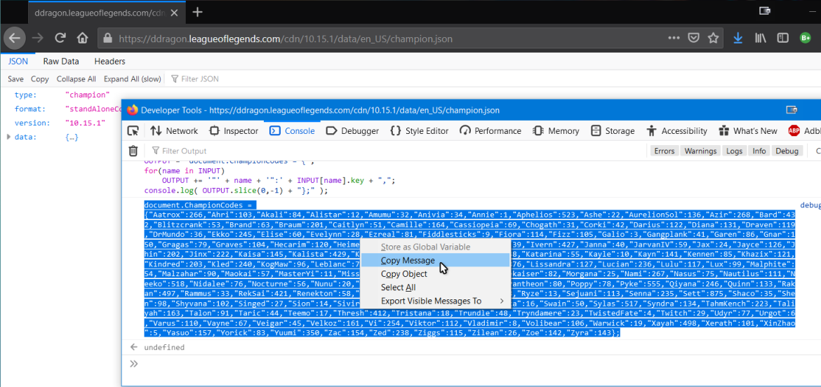
Task: Click the undefined console result line
Action: 164,347
